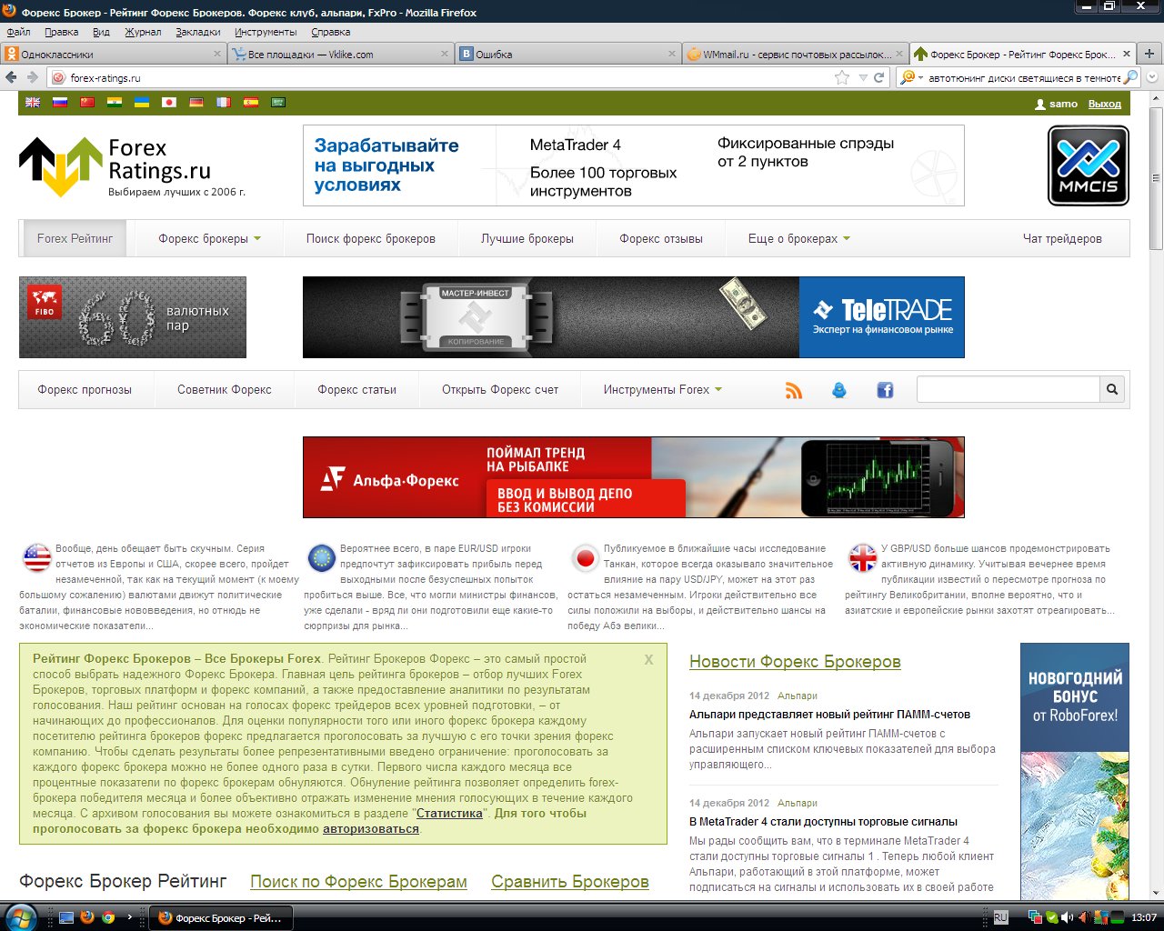Go forward with Firefox forward arrow
This screenshot has width=1164, height=931.
point(33,77)
